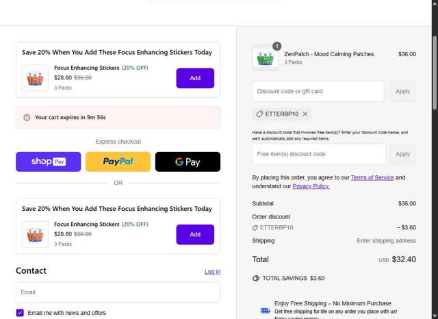Click the free shipping truck icon
Viewport: 438px width, 319px height.
[x=265, y=311]
